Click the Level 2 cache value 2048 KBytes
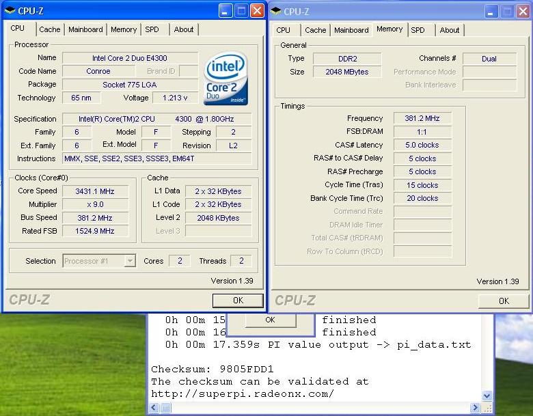 (218, 218)
